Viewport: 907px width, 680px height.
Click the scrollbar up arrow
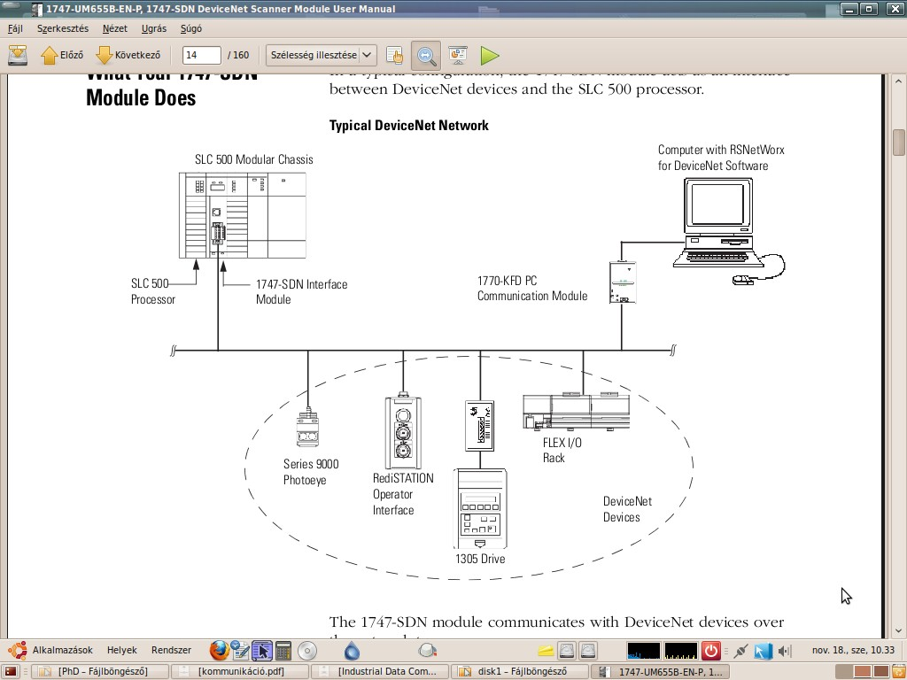pyautogui.click(x=898, y=81)
